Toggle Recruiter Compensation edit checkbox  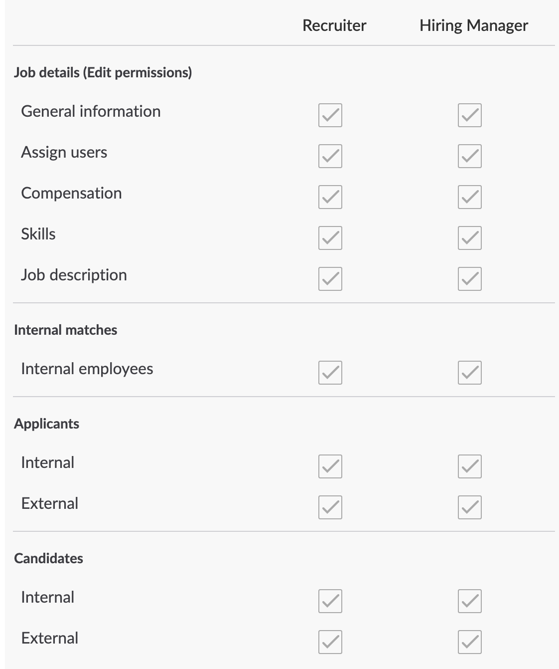coord(330,197)
